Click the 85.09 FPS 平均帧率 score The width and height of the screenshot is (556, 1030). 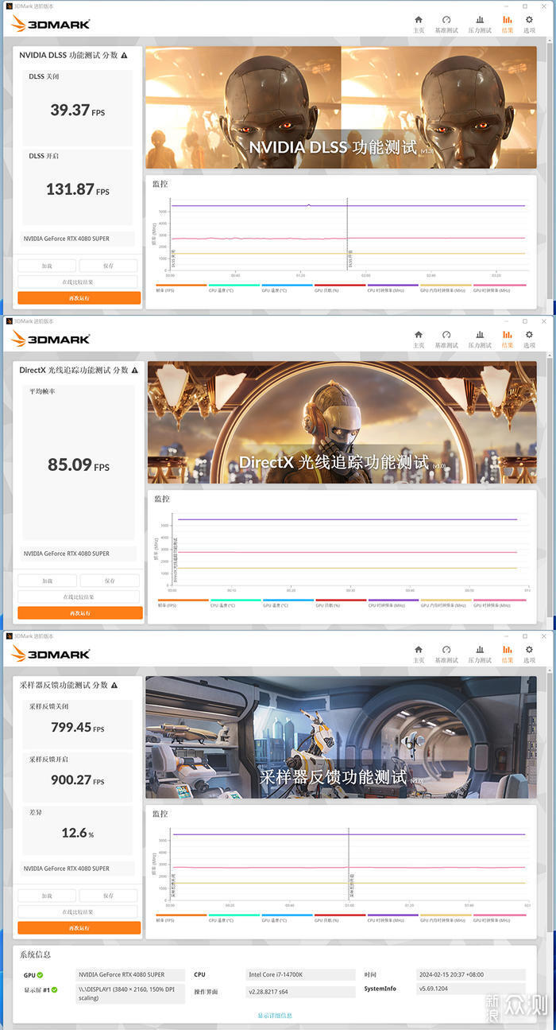pyautogui.click(x=78, y=464)
